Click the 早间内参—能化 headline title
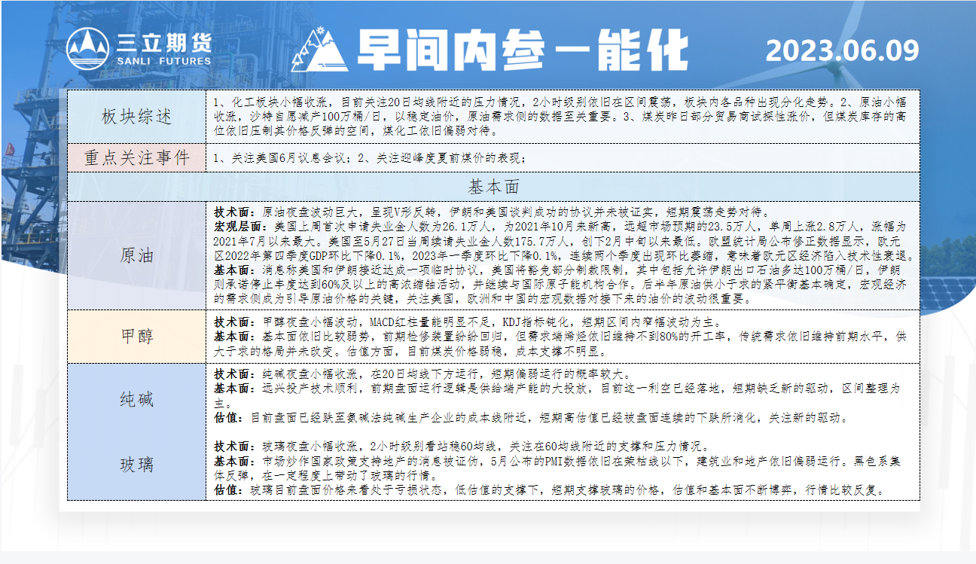This screenshot has width=976, height=564. tap(523, 50)
